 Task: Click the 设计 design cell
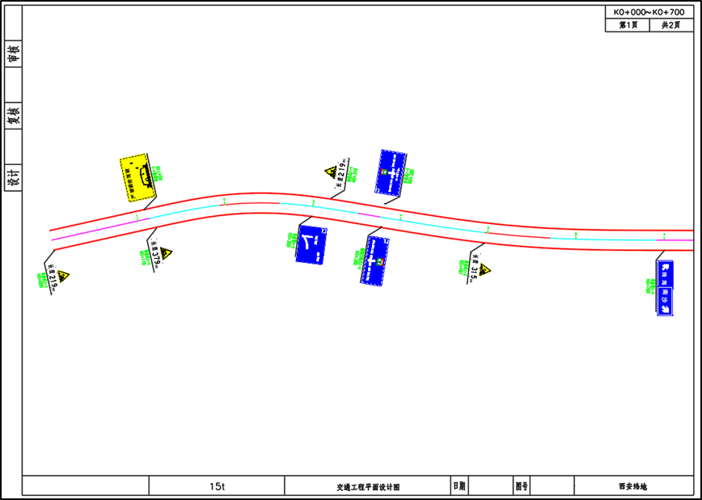click(x=14, y=177)
